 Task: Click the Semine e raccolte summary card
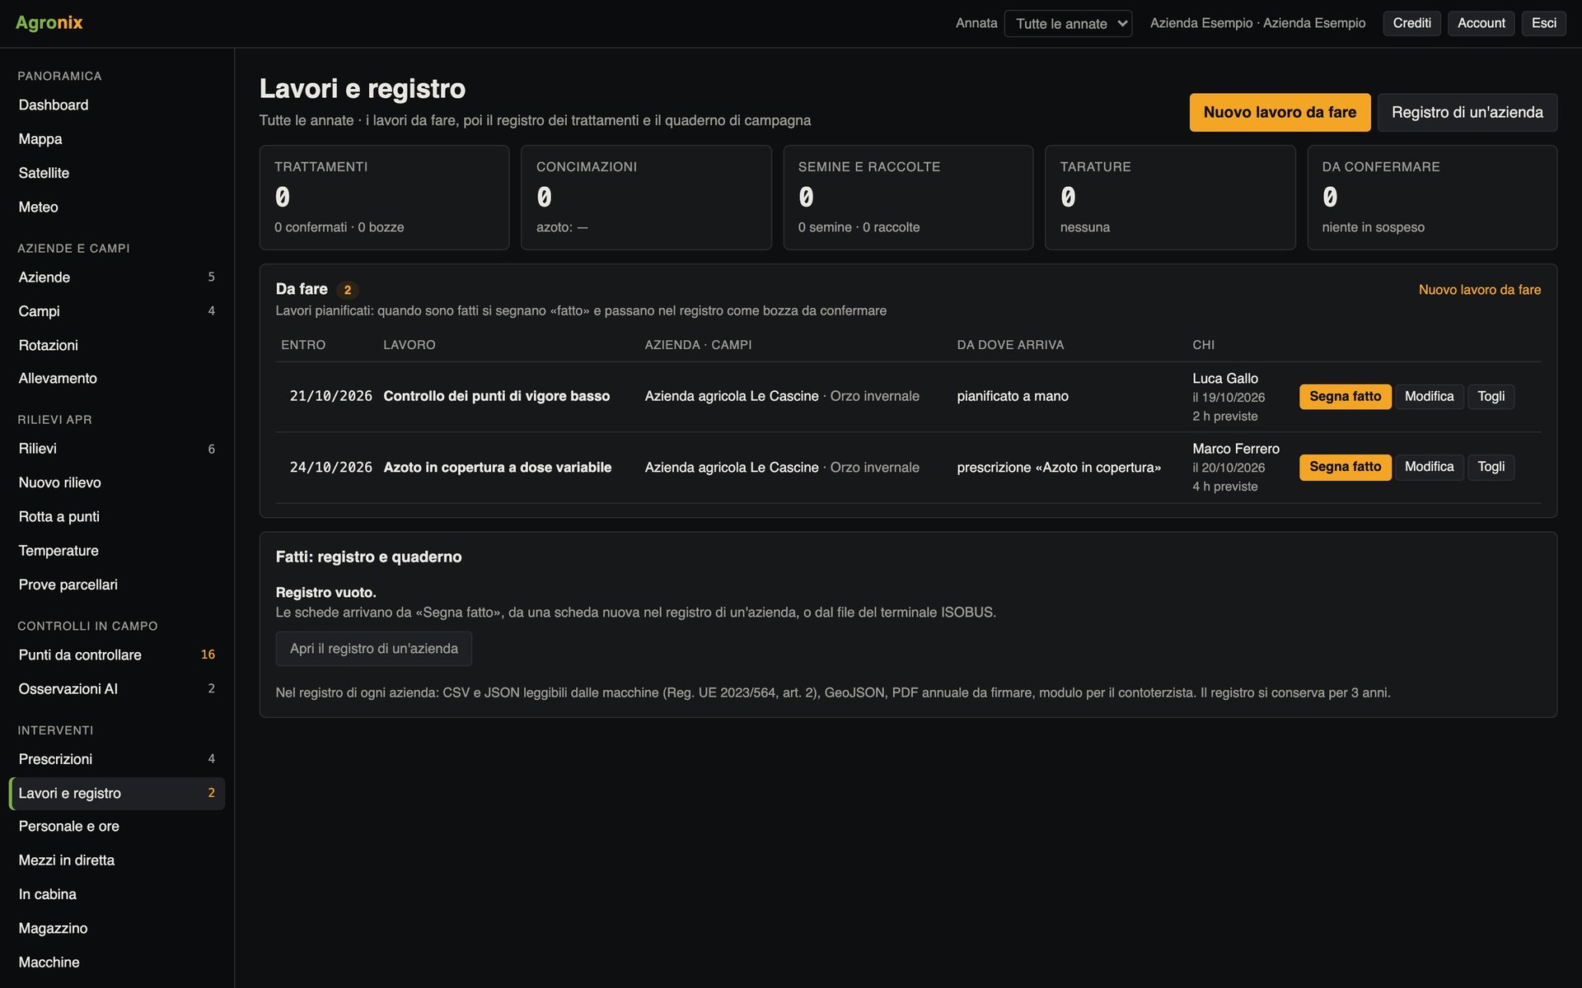coord(908,198)
